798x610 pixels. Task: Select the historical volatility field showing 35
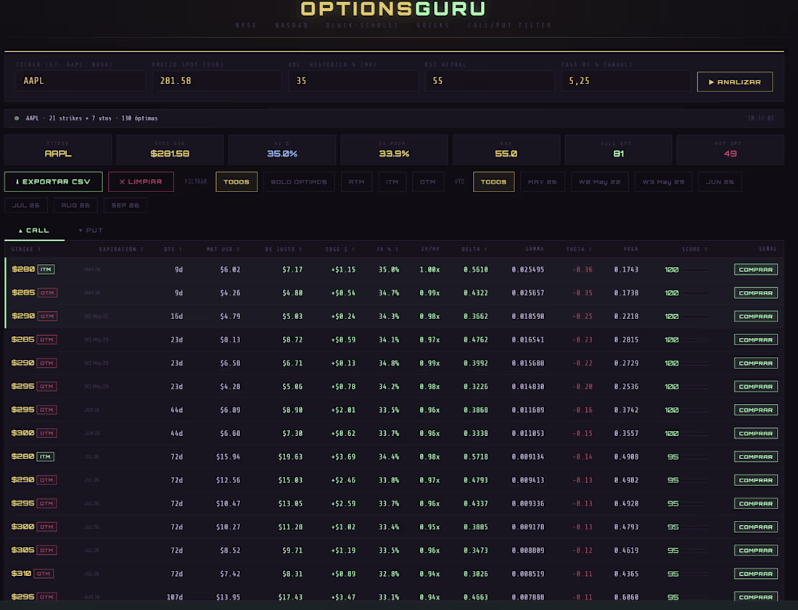click(354, 81)
